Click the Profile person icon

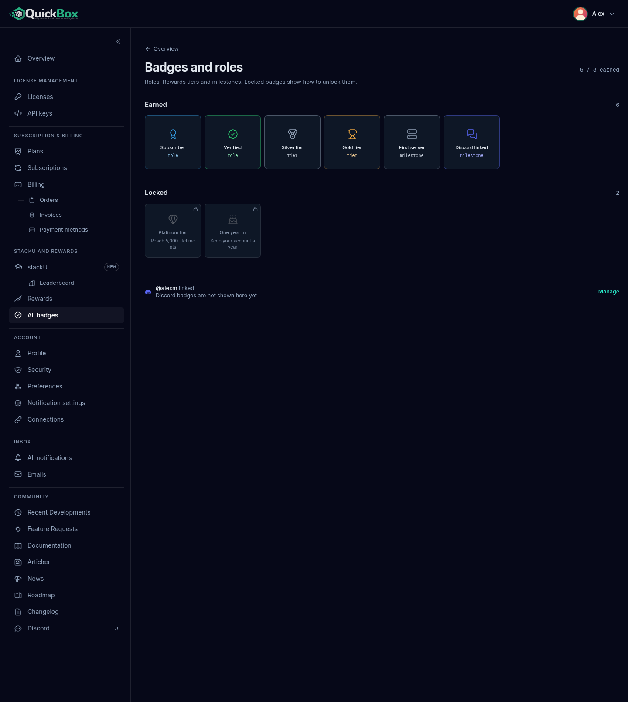point(18,353)
